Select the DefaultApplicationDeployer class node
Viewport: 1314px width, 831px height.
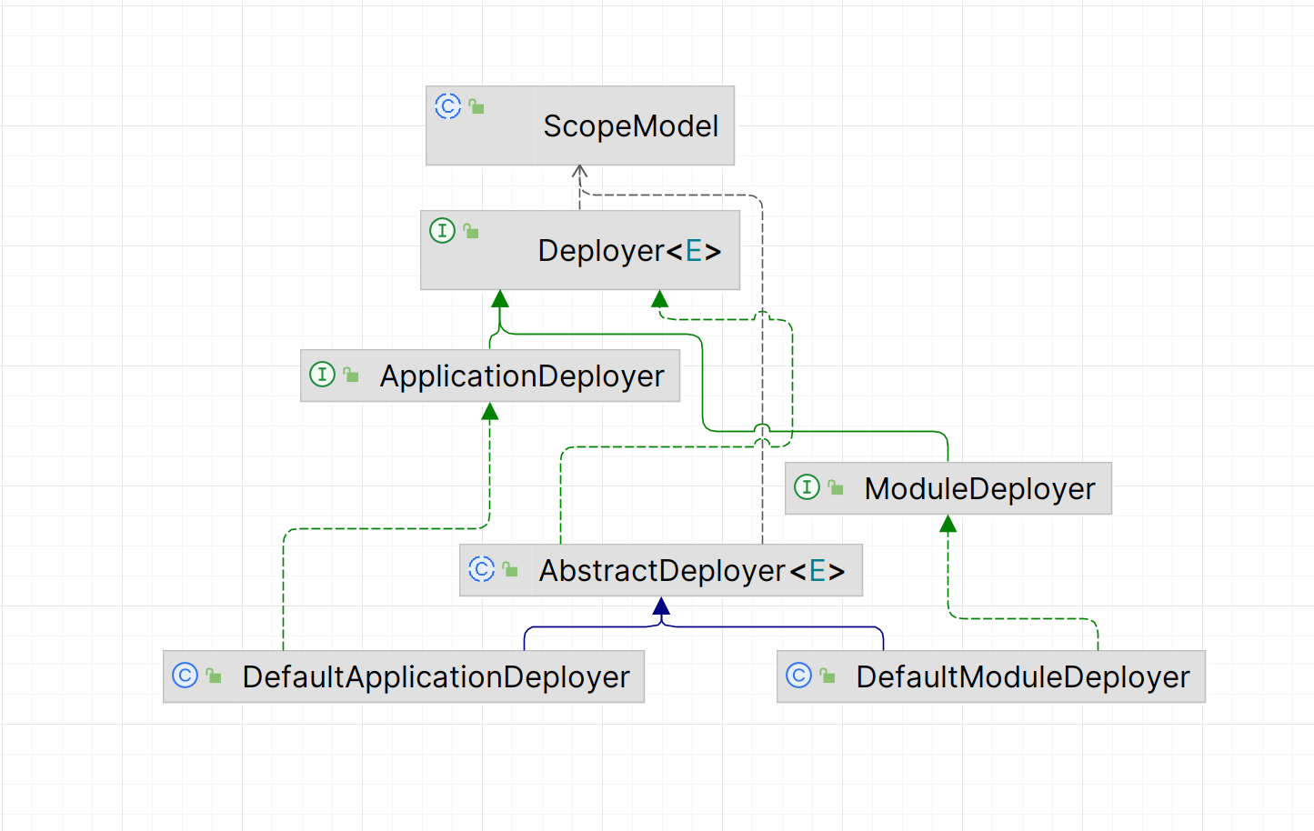[x=404, y=676]
